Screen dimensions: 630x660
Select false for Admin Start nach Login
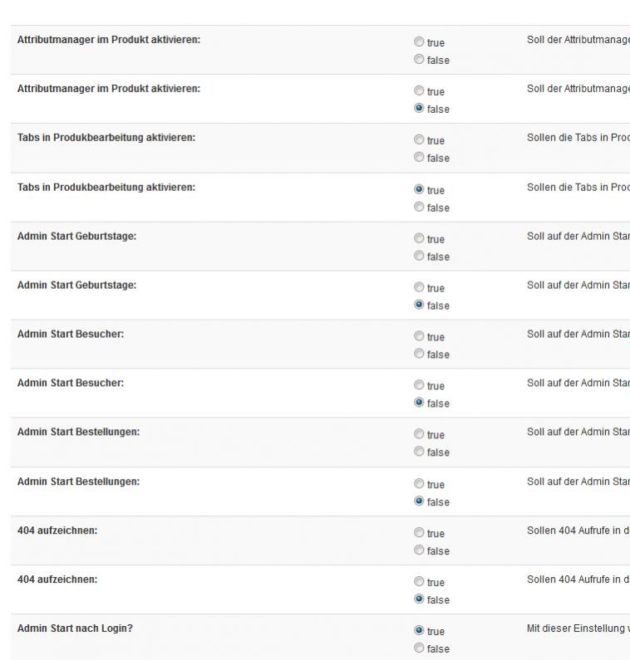[x=419, y=648]
